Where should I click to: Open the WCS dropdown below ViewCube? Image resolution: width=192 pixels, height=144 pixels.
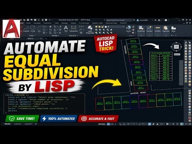click(x=177, y=54)
